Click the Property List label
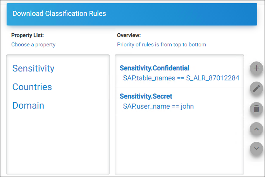 coord(28,35)
